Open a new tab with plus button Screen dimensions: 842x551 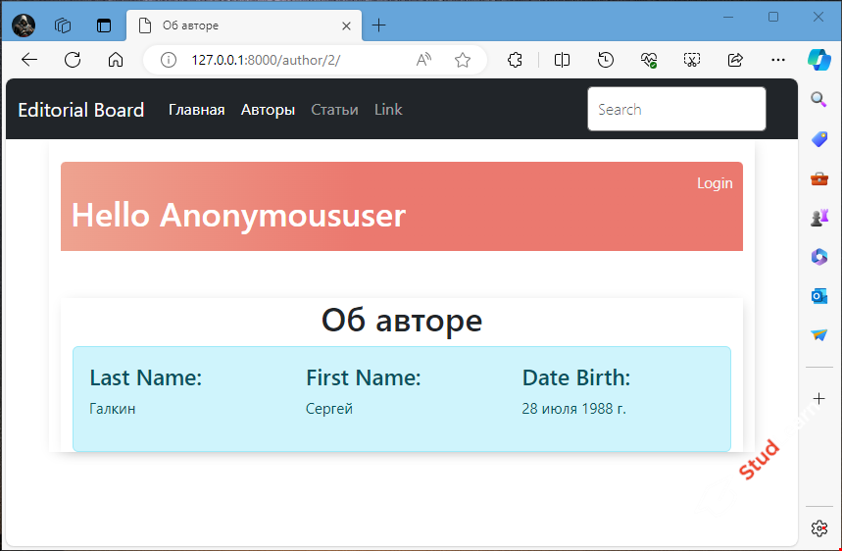[x=379, y=25]
